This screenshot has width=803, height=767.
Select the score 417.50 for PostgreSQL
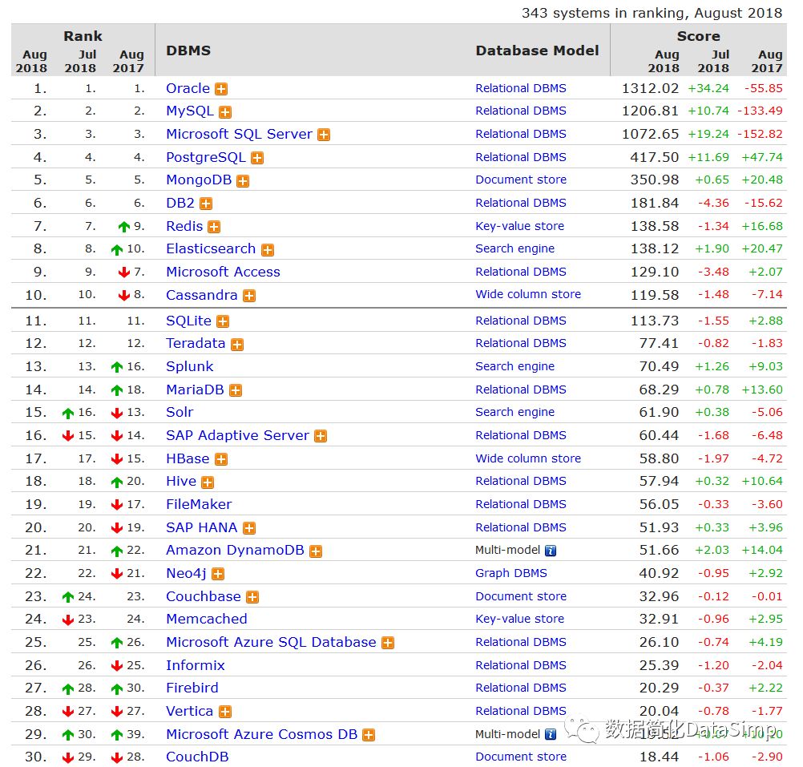point(655,157)
